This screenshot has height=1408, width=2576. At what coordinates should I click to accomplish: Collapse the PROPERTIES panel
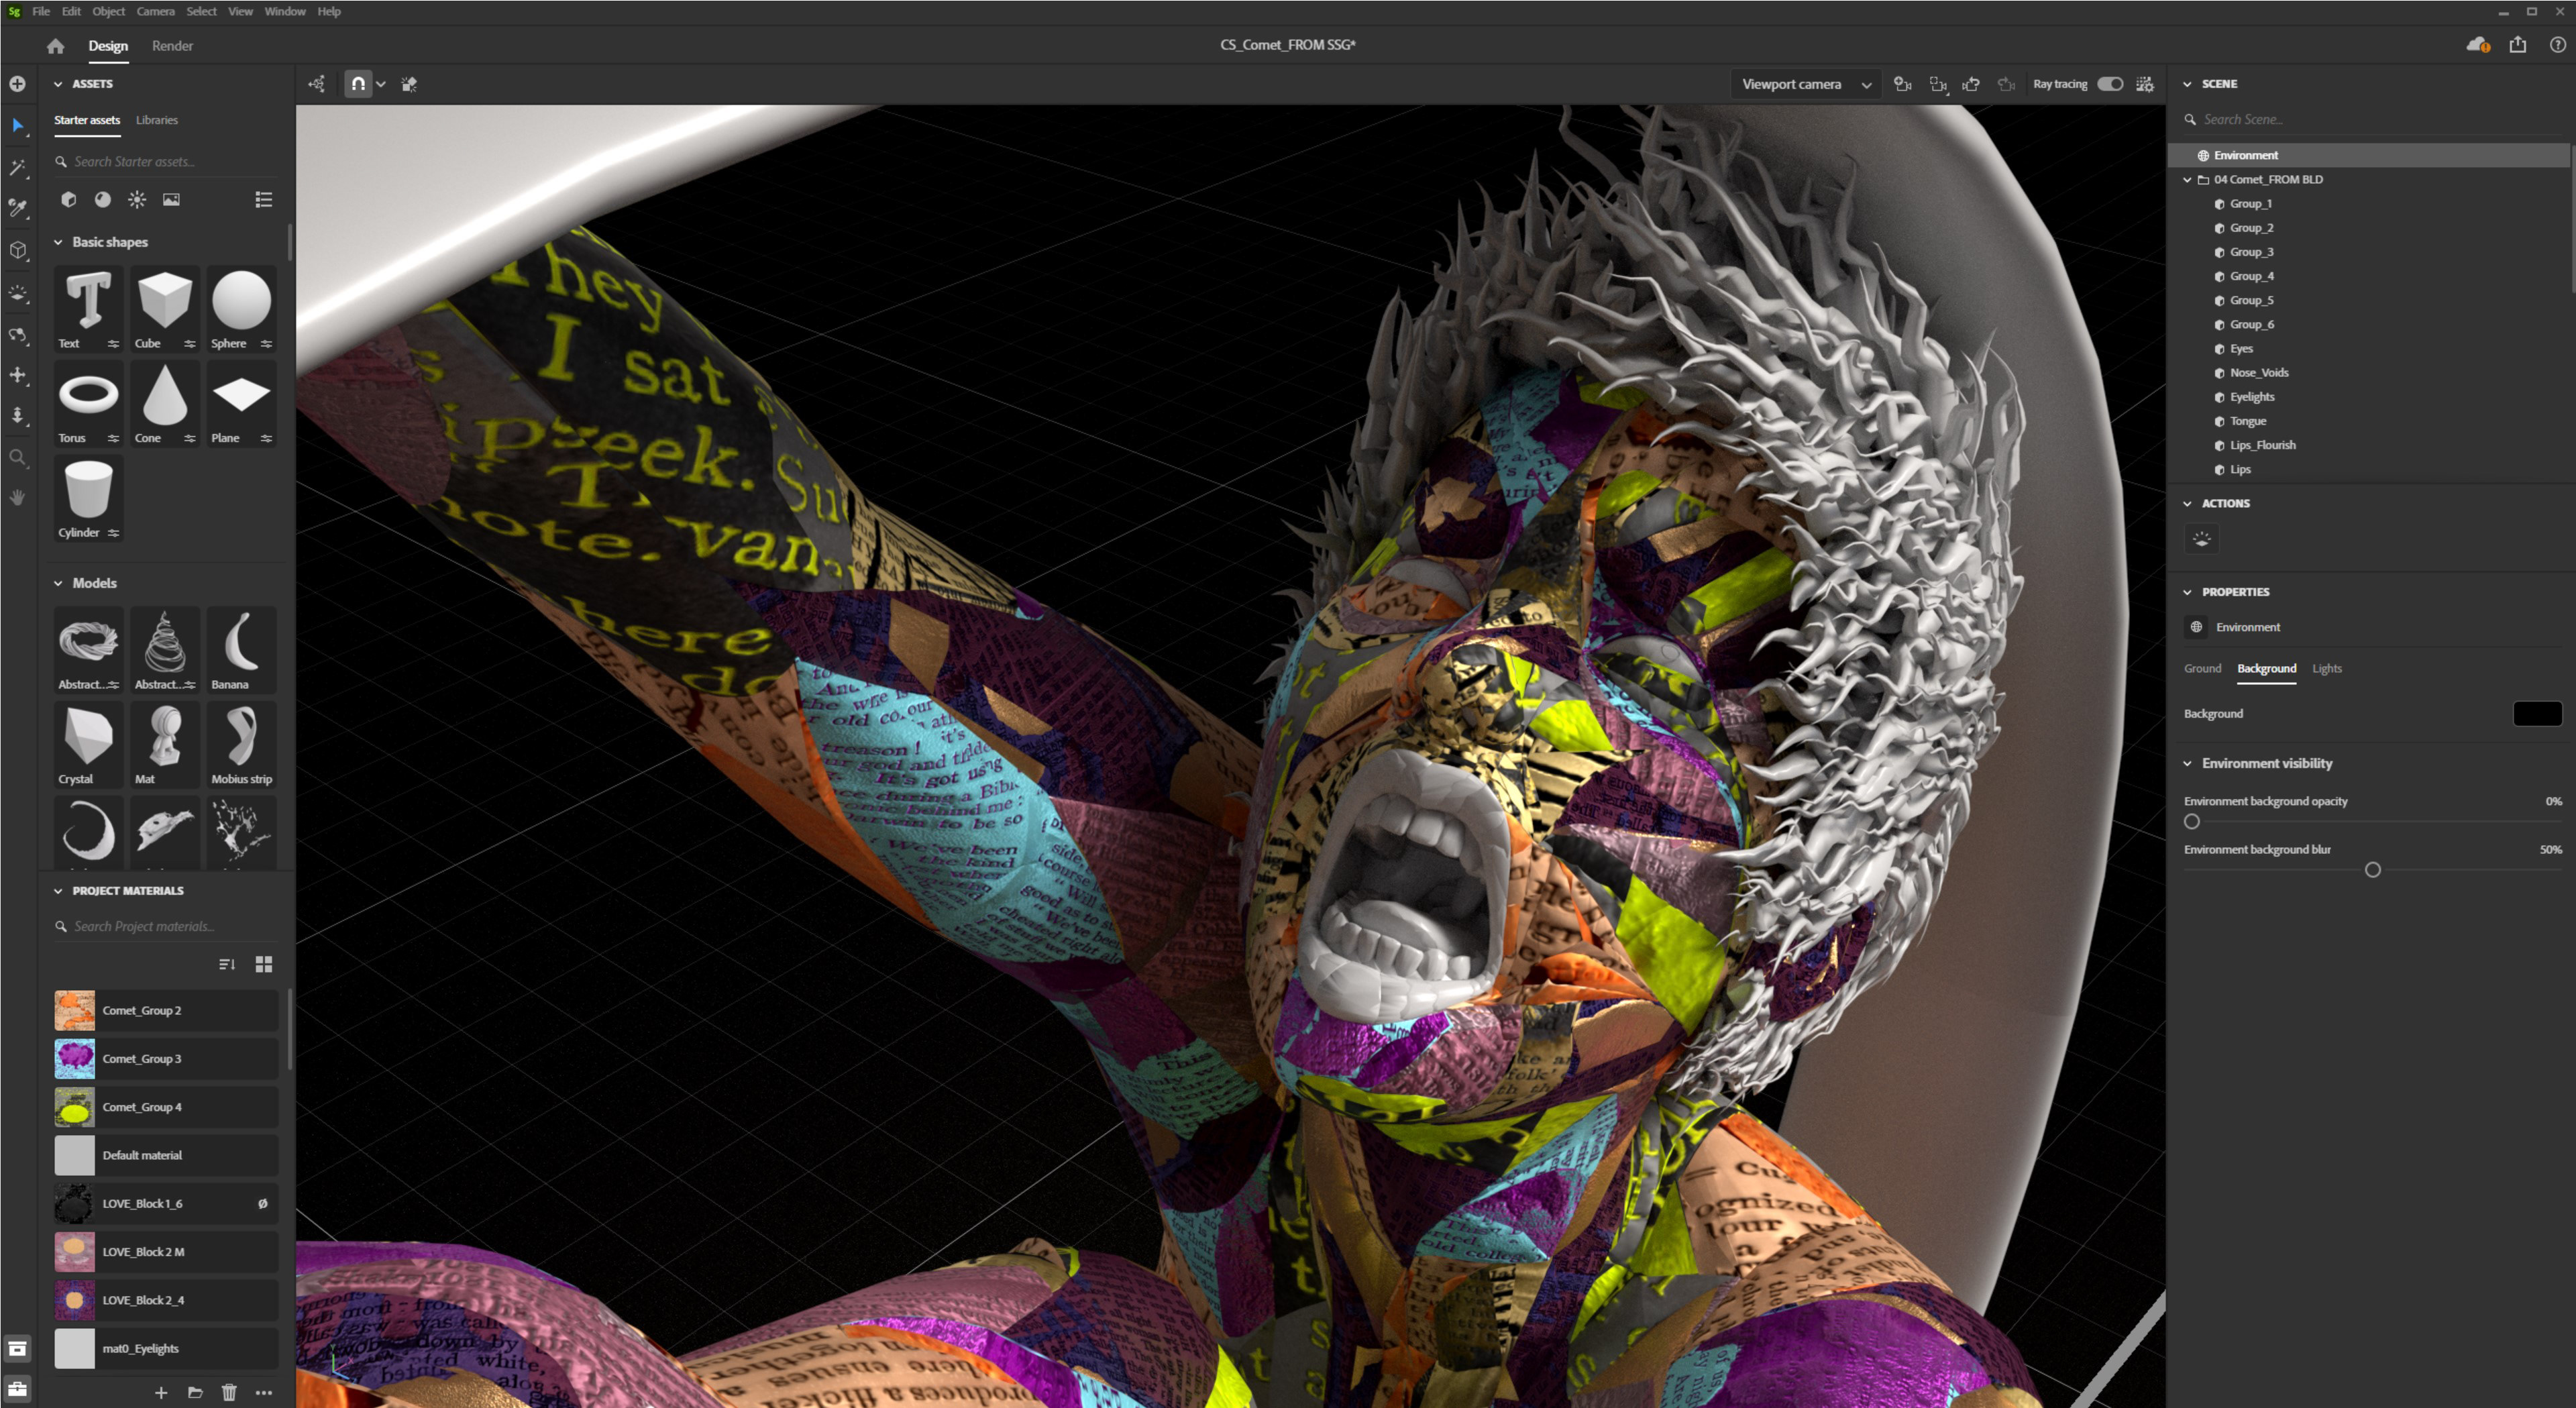[x=2187, y=592]
